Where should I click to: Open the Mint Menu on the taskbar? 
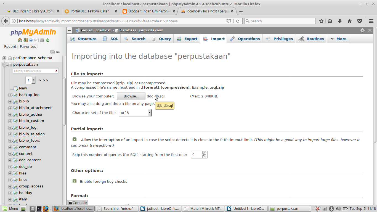[10, 209]
